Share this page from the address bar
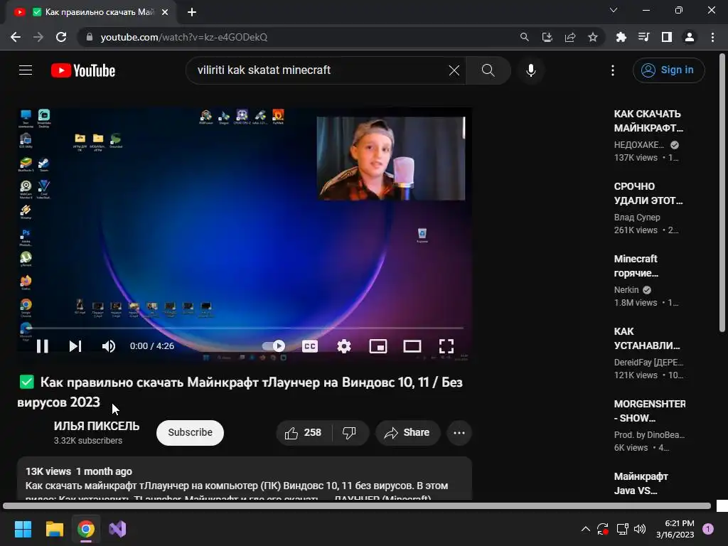The height and width of the screenshot is (546, 728). coord(569,37)
